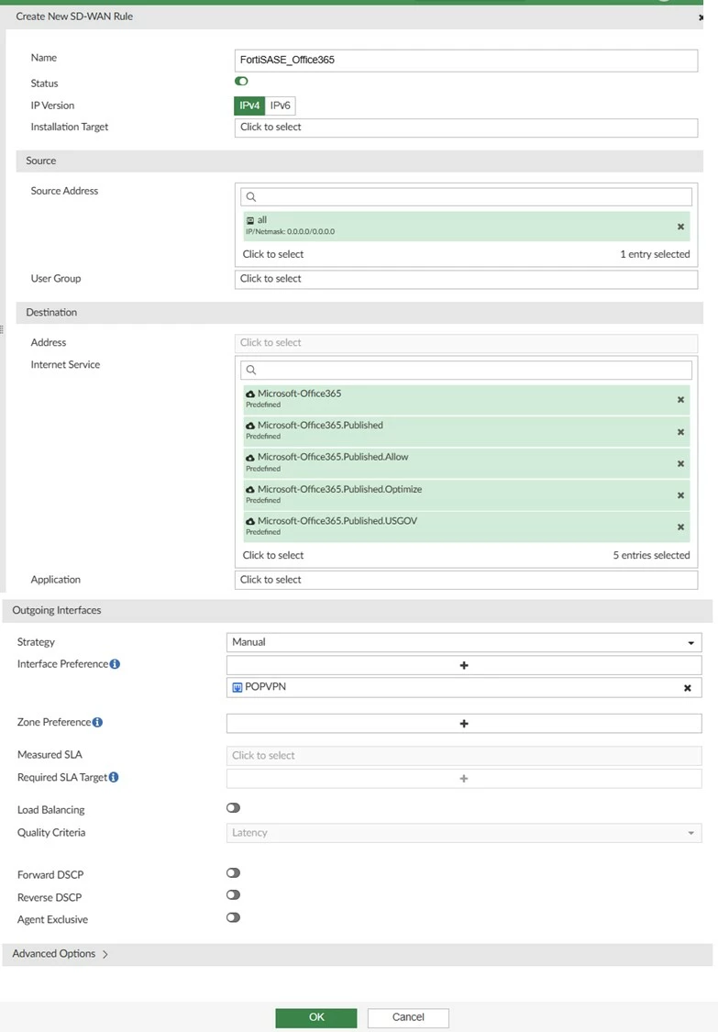Click the Required SLA Target info icon
This screenshot has height=1032, width=718.
pyautogui.click(x=114, y=777)
